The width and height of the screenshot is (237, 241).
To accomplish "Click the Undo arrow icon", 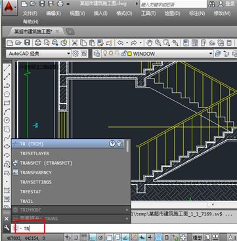I will pos(120,43).
